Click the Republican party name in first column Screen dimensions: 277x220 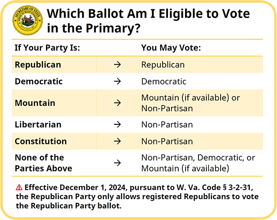pyautogui.click(x=38, y=65)
